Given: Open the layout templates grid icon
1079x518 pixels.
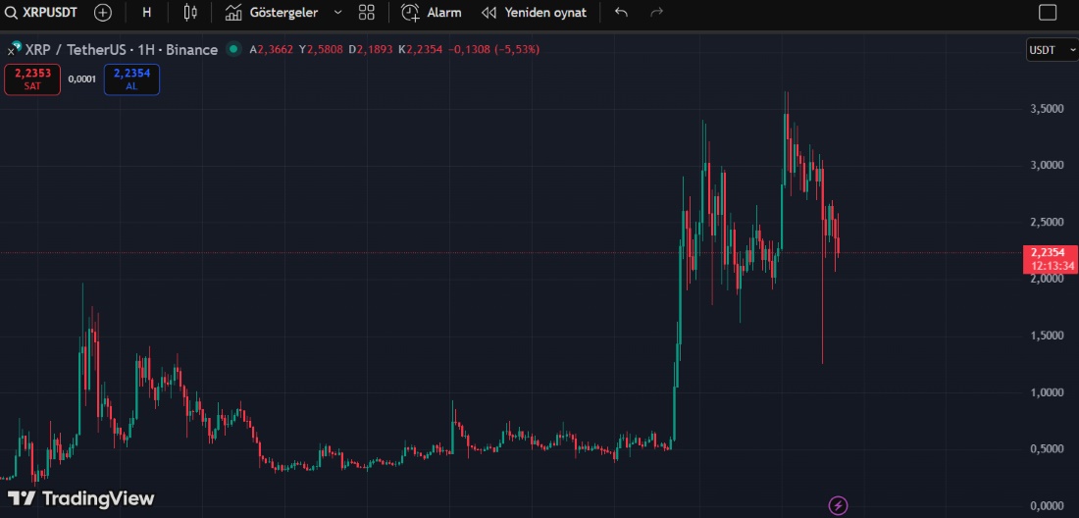Looking at the screenshot, I should [x=367, y=13].
